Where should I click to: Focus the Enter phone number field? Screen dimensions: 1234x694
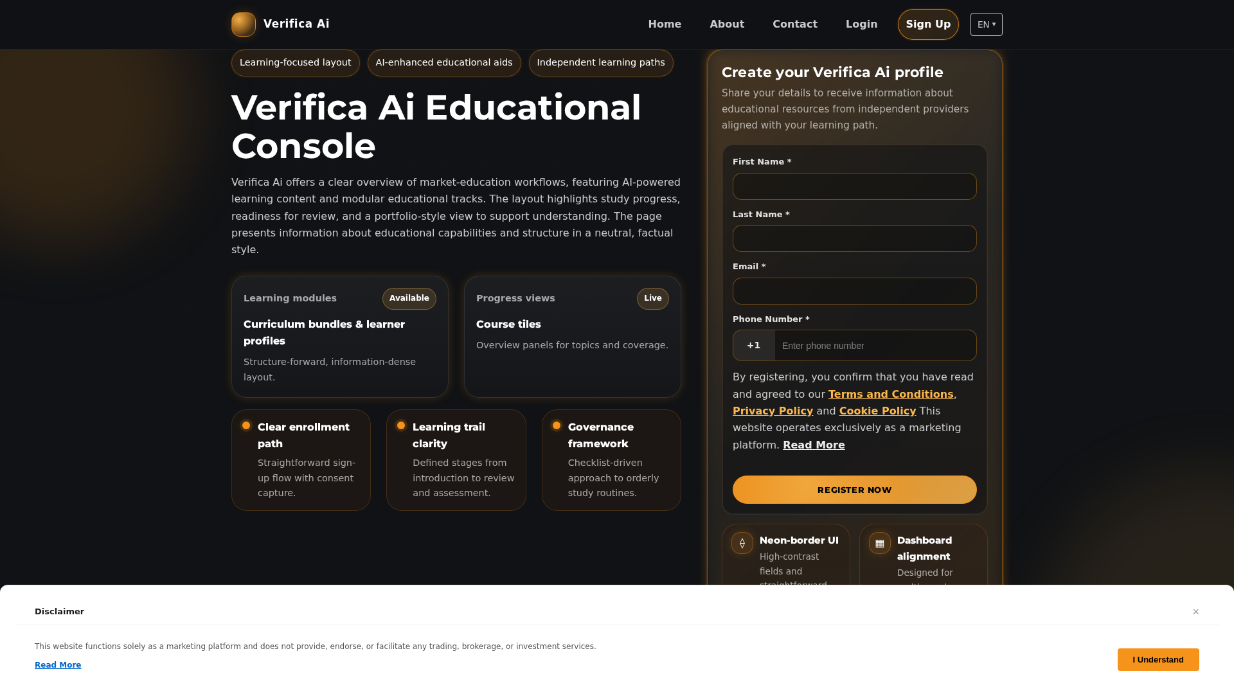coord(875,346)
